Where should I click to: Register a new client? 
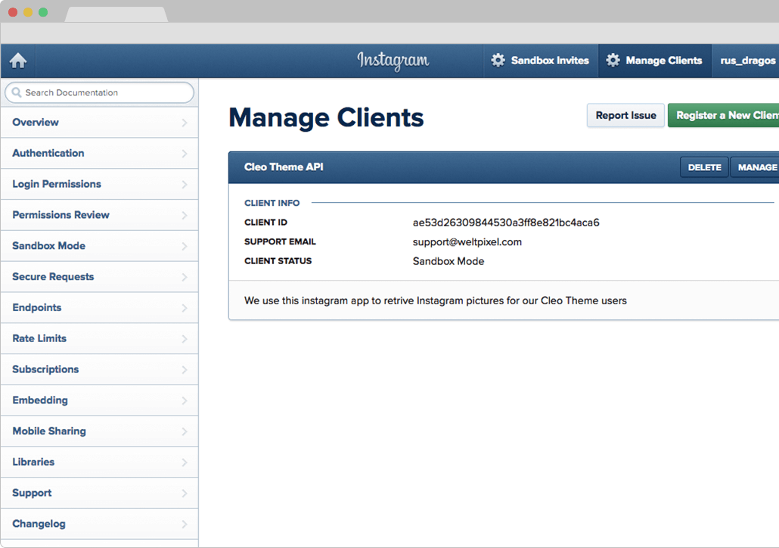[x=725, y=115]
